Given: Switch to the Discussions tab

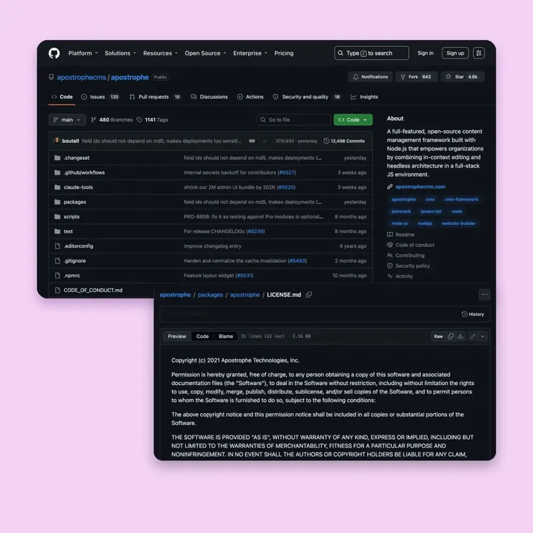Looking at the screenshot, I should coord(209,97).
